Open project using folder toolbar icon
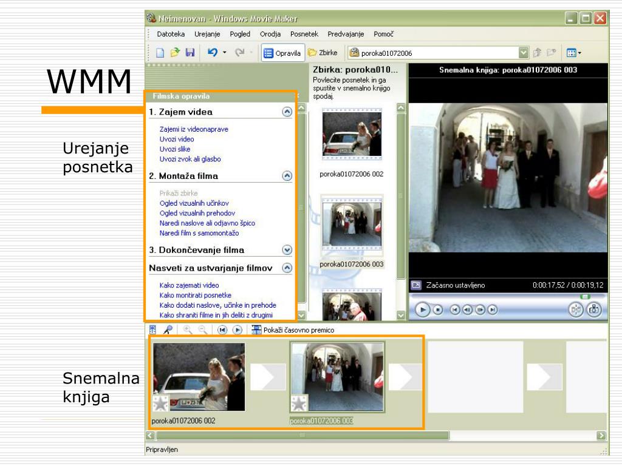 click(175, 52)
